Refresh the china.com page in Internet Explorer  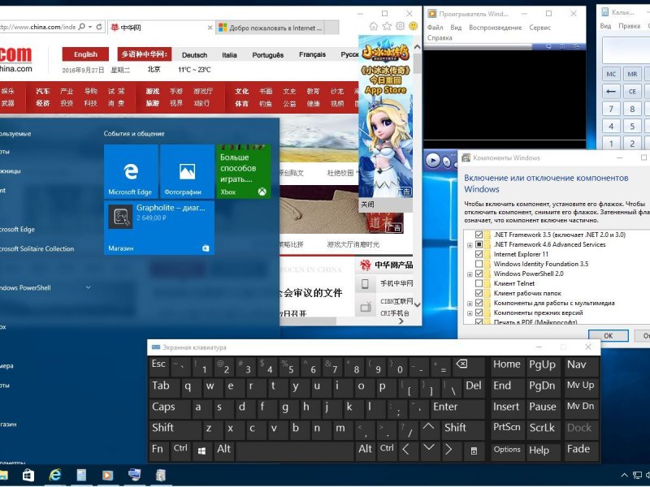tap(99, 27)
